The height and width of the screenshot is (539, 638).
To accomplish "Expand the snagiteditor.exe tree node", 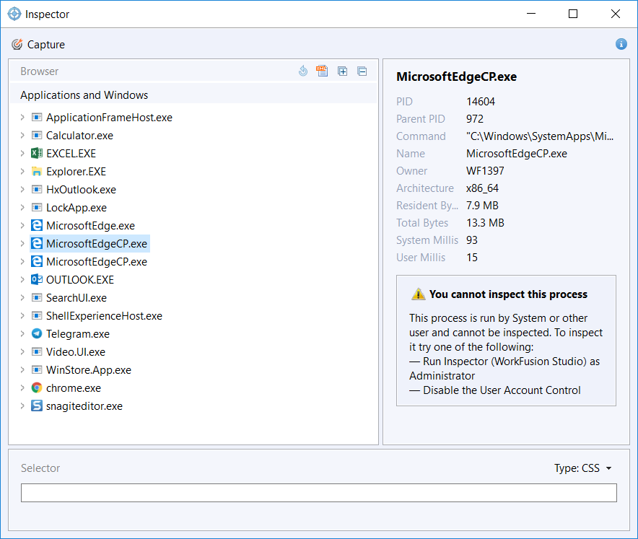I will pos(22,406).
